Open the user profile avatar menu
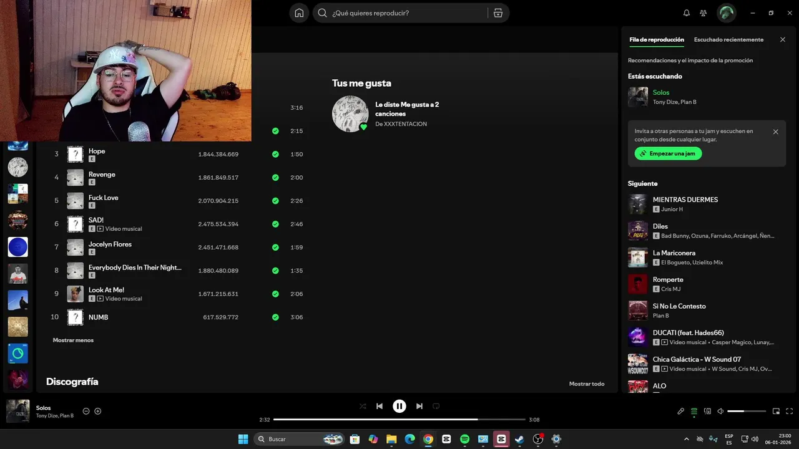 coord(726,13)
